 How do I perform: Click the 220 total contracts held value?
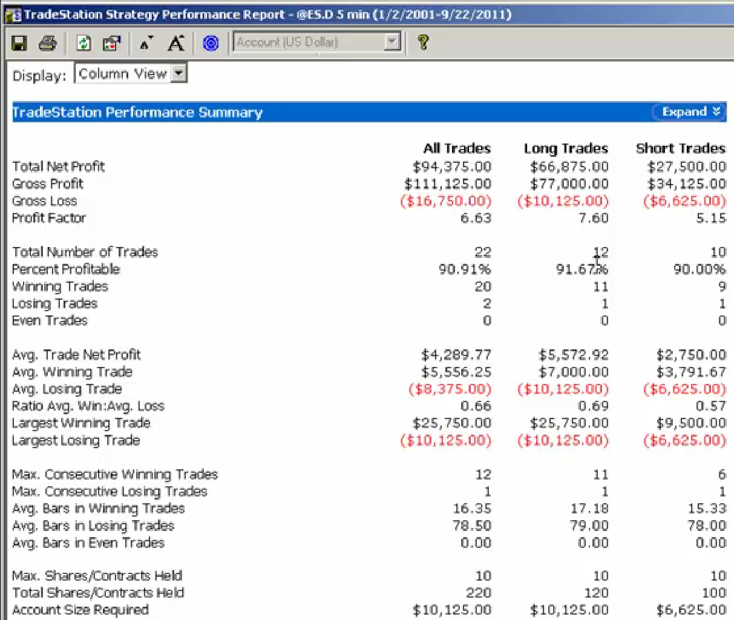[x=478, y=593]
